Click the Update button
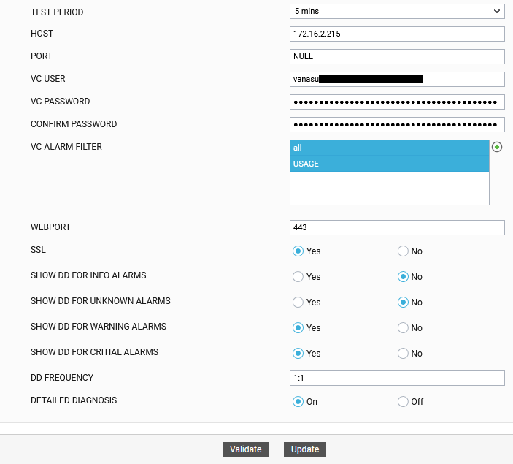The image size is (513, 464). (x=305, y=449)
